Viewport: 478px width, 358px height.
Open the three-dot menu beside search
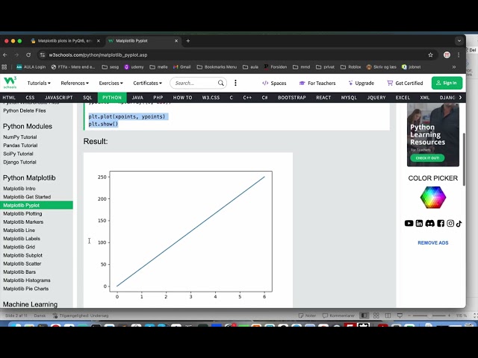pos(235,83)
